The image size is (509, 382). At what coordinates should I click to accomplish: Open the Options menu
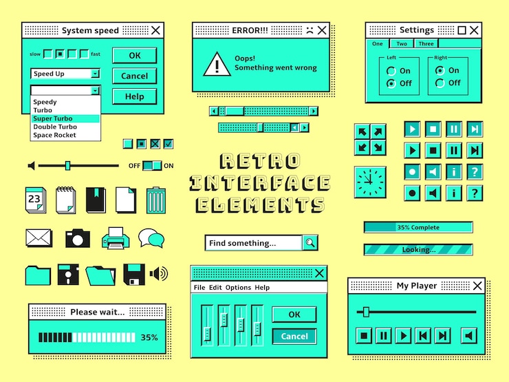(x=238, y=288)
